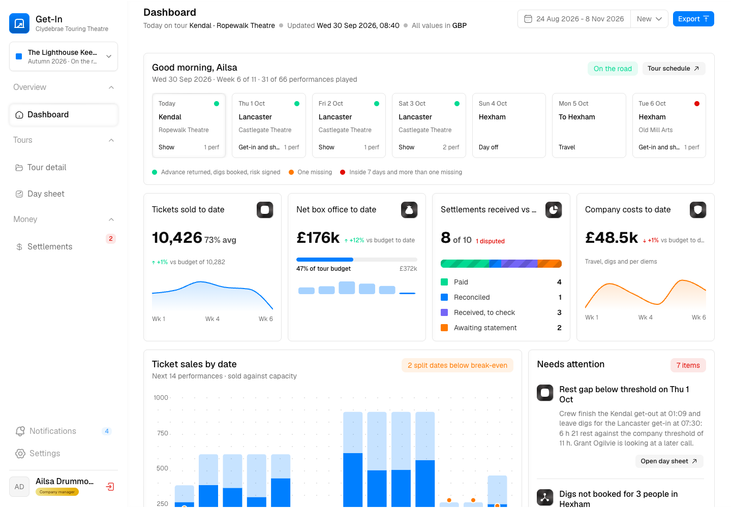The height and width of the screenshot is (508, 732).
Task: Open the Day sheet page
Action: (x=64, y=194)
